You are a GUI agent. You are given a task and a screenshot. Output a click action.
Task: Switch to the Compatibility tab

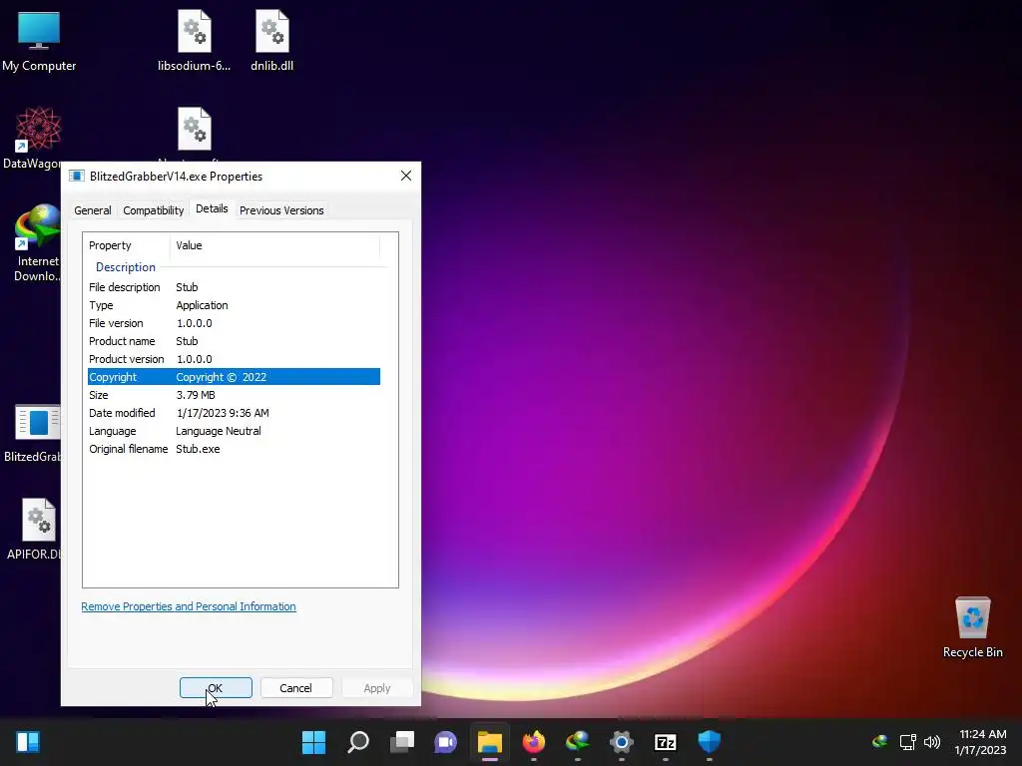click(x=153, y=210)
